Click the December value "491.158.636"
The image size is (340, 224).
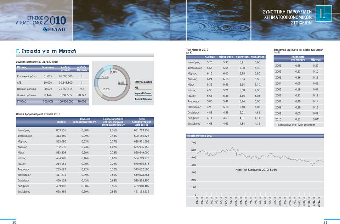pos(142,192)
